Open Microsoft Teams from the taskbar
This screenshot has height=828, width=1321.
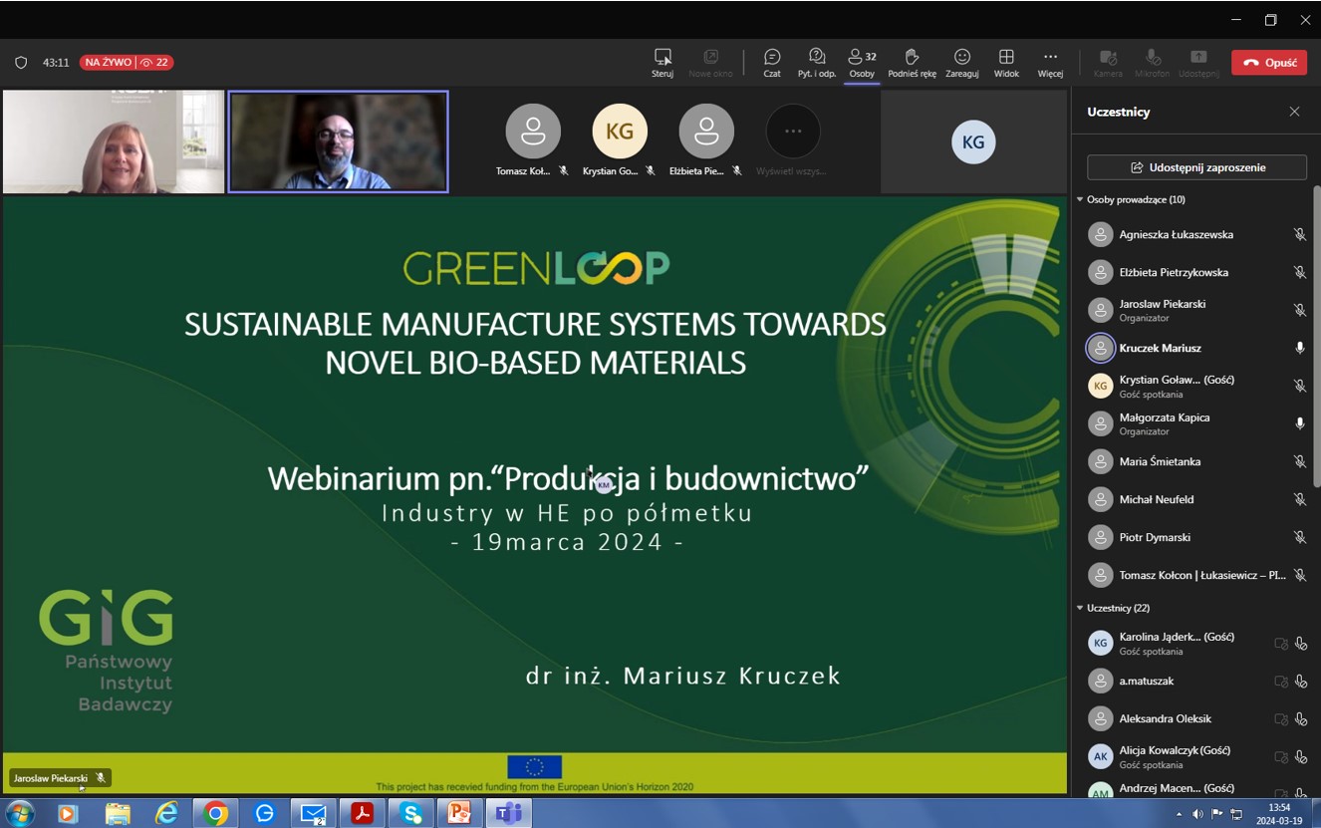(x=508, y=813)
